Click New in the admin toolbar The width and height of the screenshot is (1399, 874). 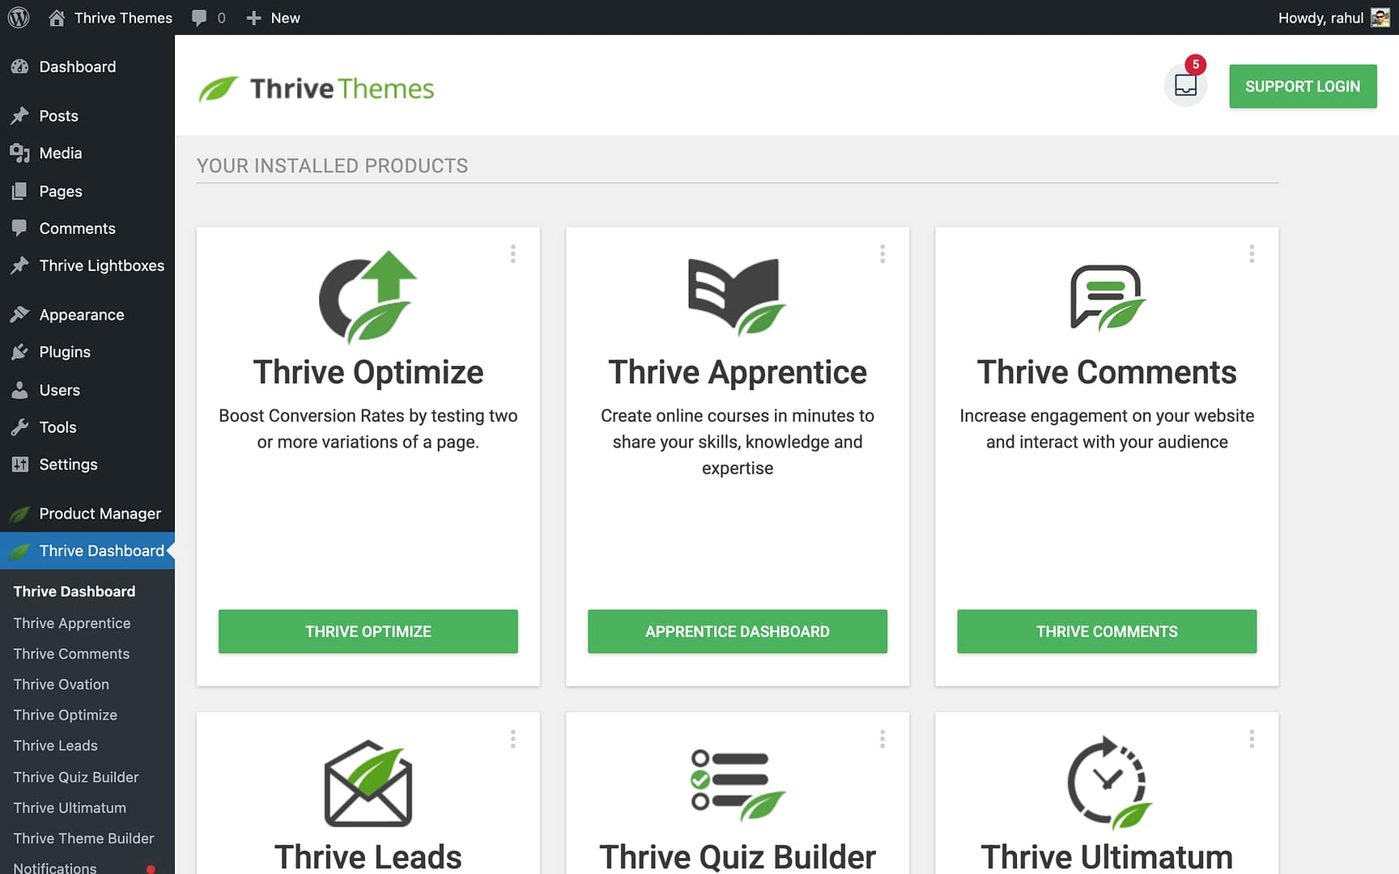pyautogui.click(x=273, y=17)
